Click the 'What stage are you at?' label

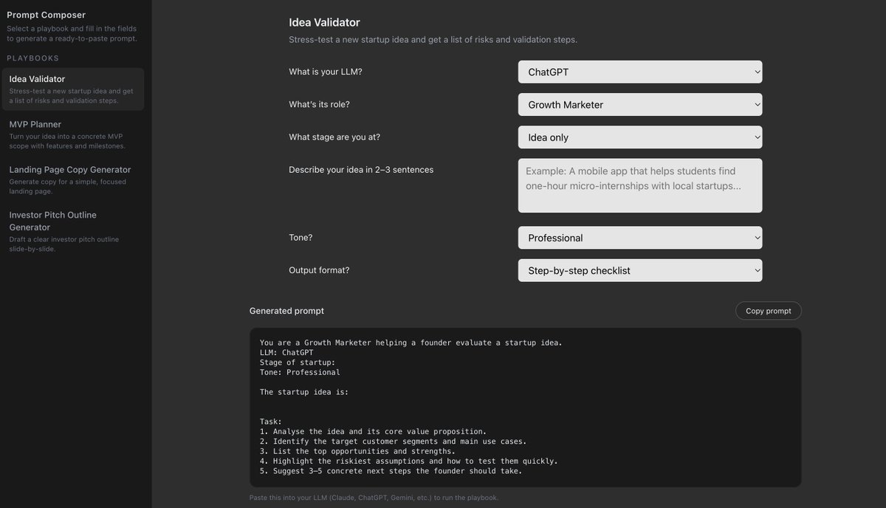(x=334, y=137)
